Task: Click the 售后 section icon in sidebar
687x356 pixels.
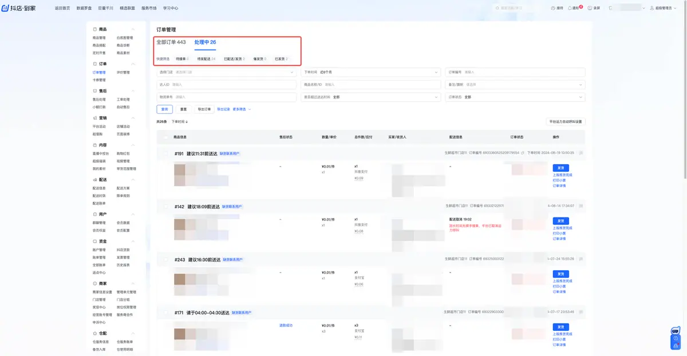Action: click(x=95, y=91)
